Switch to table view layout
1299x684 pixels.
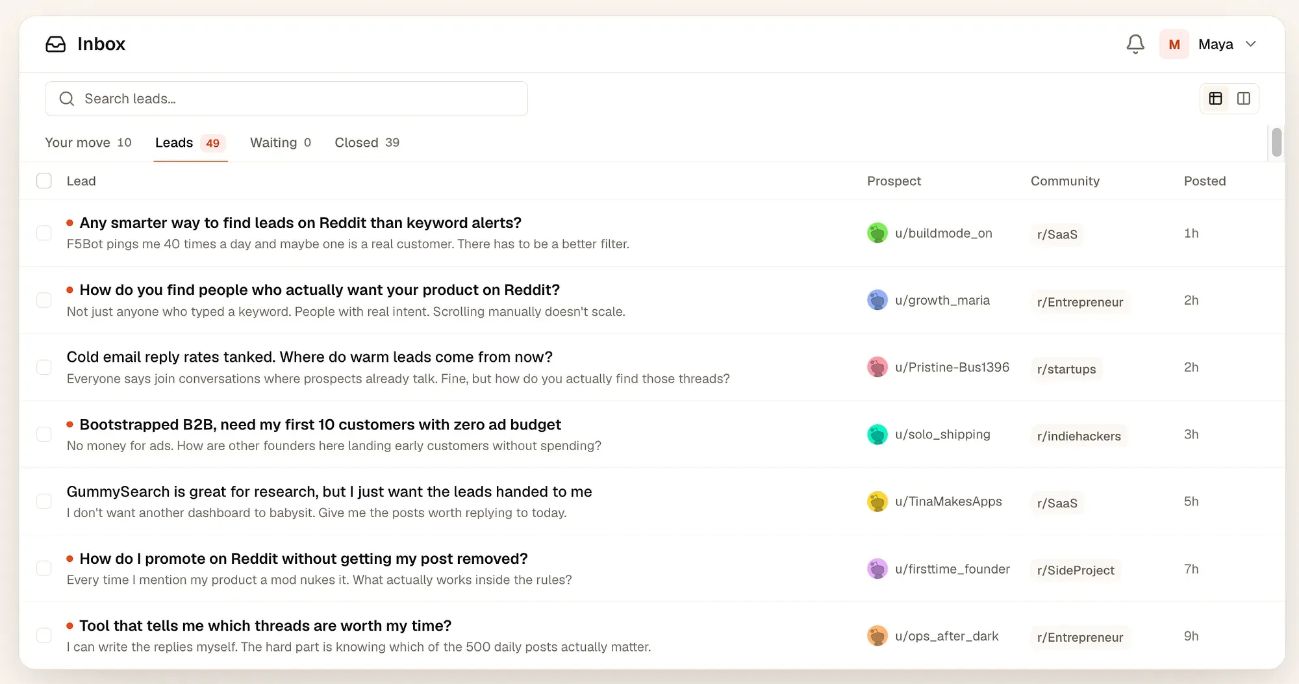[x=1216, y=99]
